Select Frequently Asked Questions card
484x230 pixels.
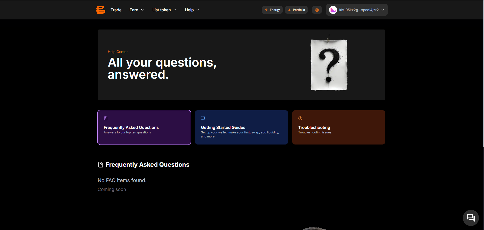(x=144, y=127)
